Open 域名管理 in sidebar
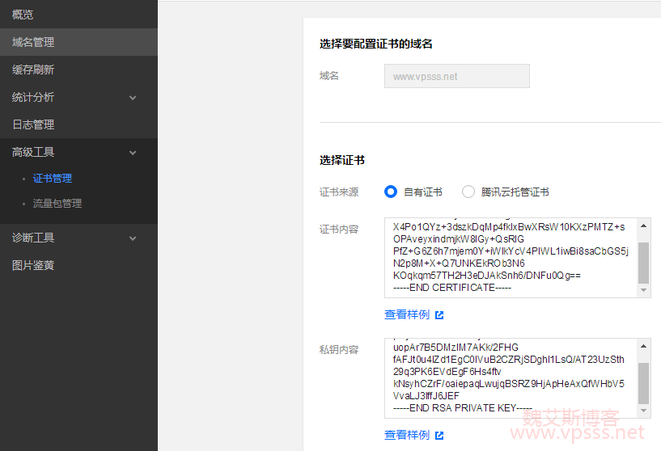661x451 pixels. [33, 42]
